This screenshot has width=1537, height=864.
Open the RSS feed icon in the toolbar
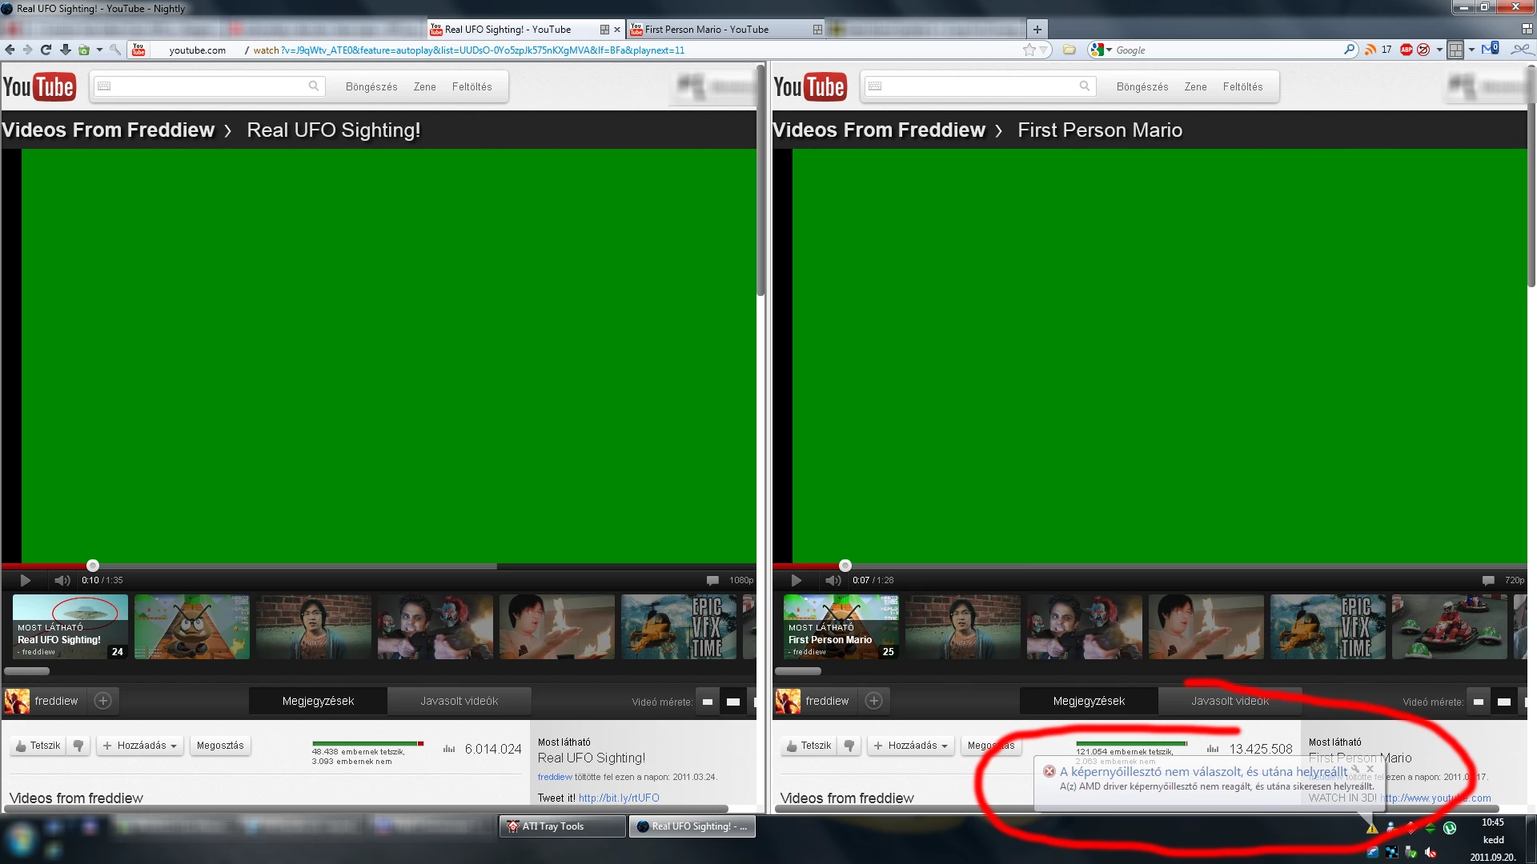1370,50
